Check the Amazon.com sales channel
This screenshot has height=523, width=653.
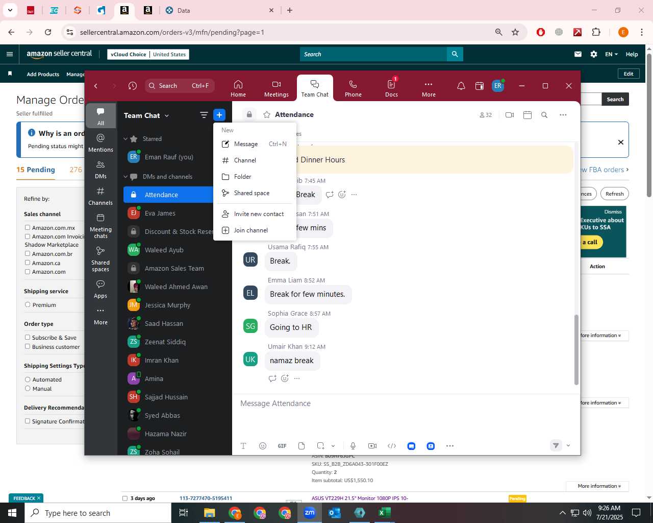tap(28, 272)
